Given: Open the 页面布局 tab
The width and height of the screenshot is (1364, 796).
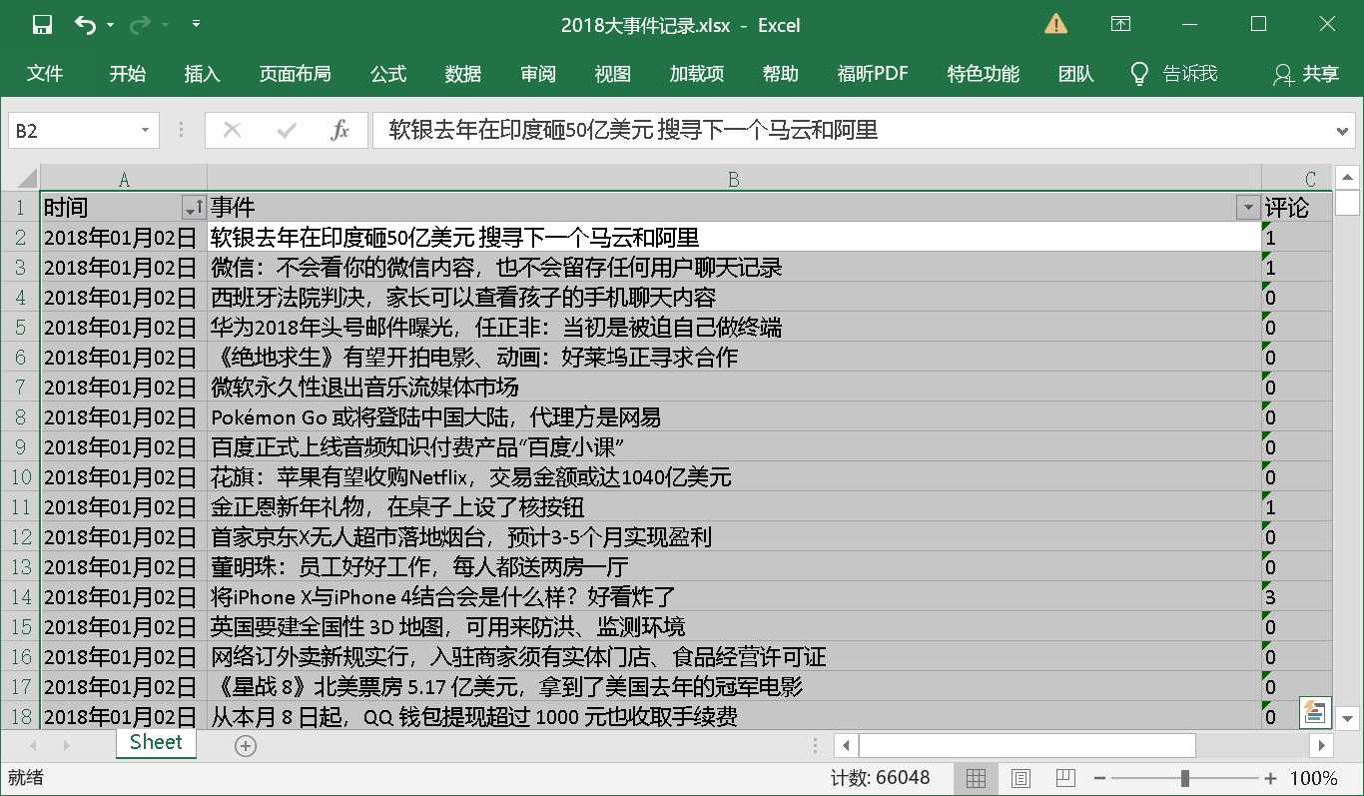Looking at the screenshot, I should point(296,73).
